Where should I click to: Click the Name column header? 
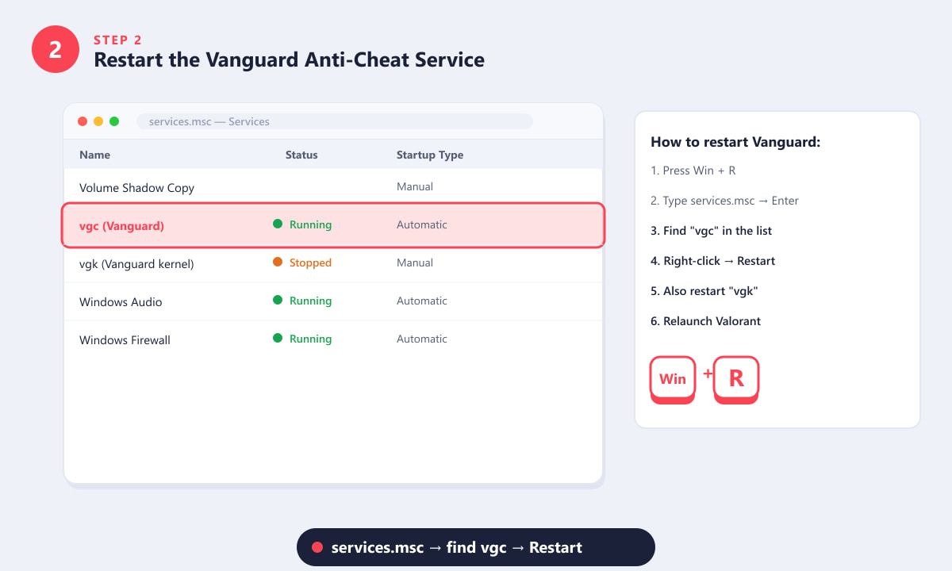click(94, 155)
